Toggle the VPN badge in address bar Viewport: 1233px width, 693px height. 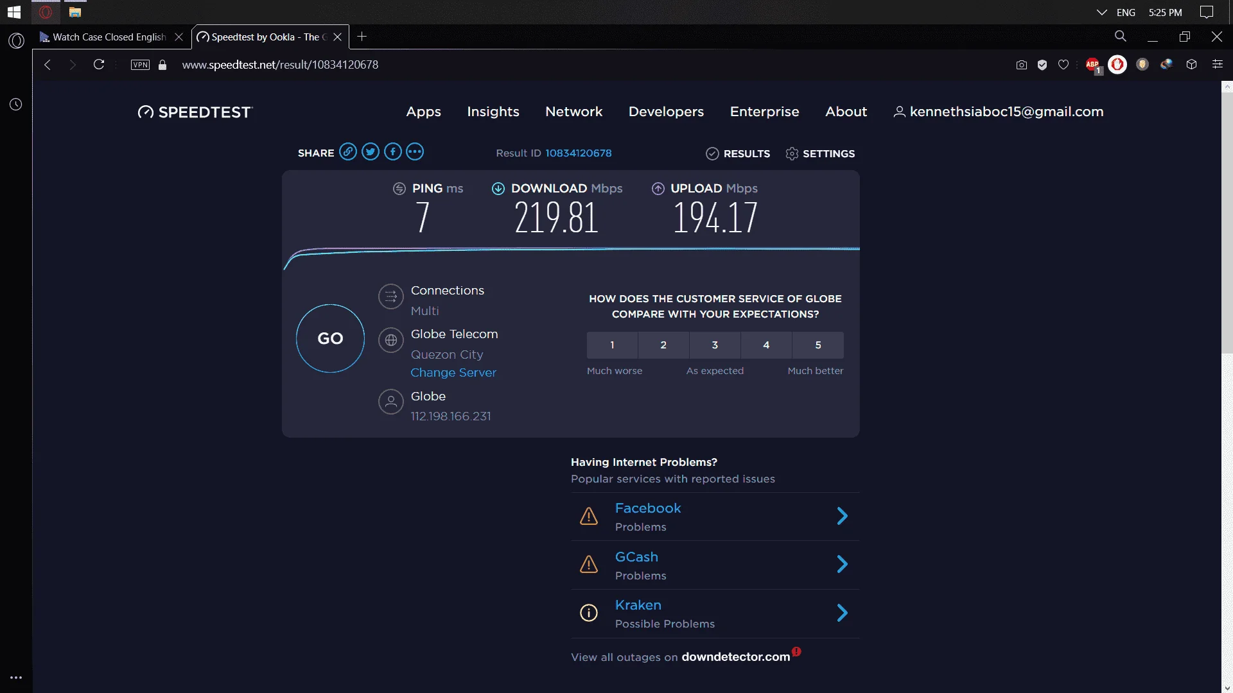tap(140, 65)
